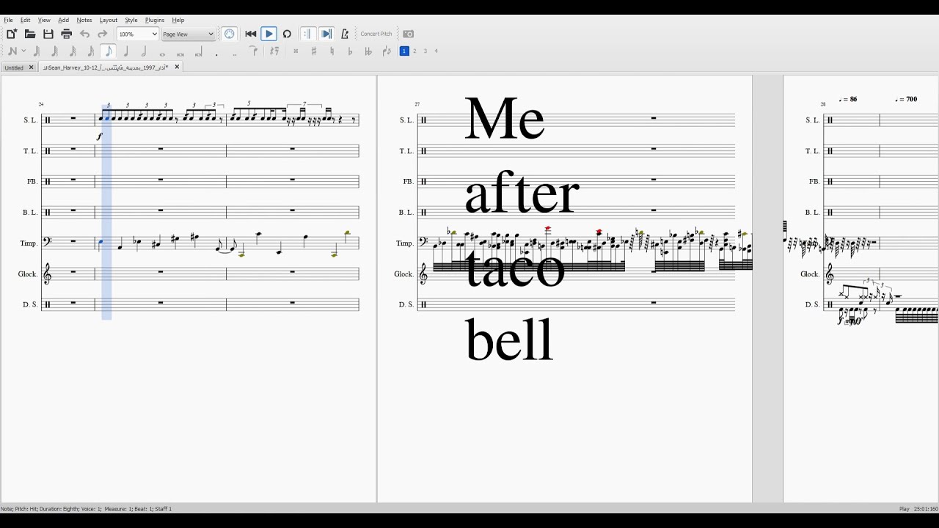Select voice 2
Image resolution: width=939 pixels, height=528 pixels.
click(x=414, y=51)
